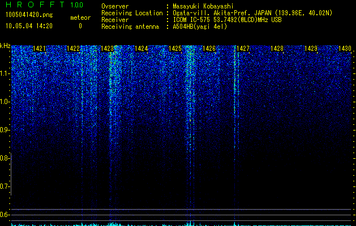Click the 1426 time marker

click(209, 49)
